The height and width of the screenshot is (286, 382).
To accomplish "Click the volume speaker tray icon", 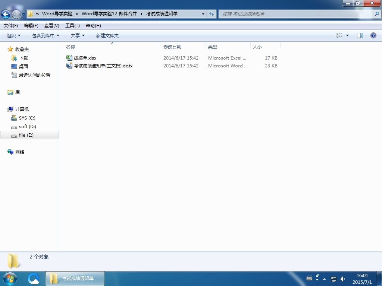I will click(342, 279).
